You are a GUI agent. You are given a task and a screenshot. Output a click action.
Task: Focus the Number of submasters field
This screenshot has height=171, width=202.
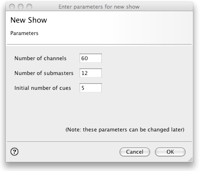pyautogui.click(x=91, y=73)
